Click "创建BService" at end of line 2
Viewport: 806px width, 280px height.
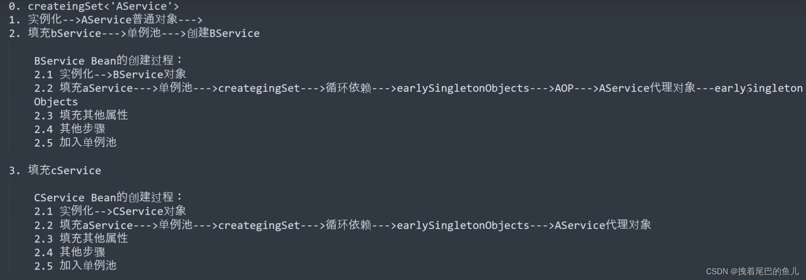point(223,33)
